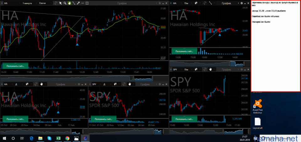Collapse toolbar chevron in HA 1-minute chart

pos(156,3)
